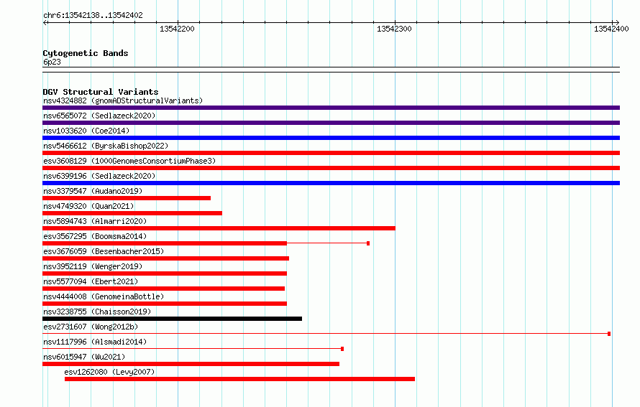Click the right arrow on the ruler
The width and height of the screenshot is (640, 407).
point(617,22)
